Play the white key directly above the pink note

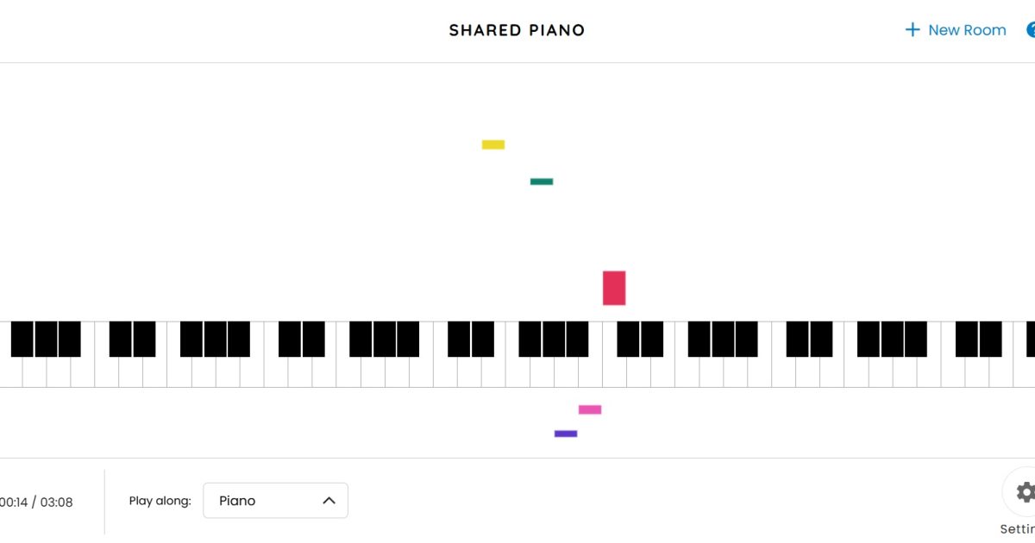click(590, 372)
